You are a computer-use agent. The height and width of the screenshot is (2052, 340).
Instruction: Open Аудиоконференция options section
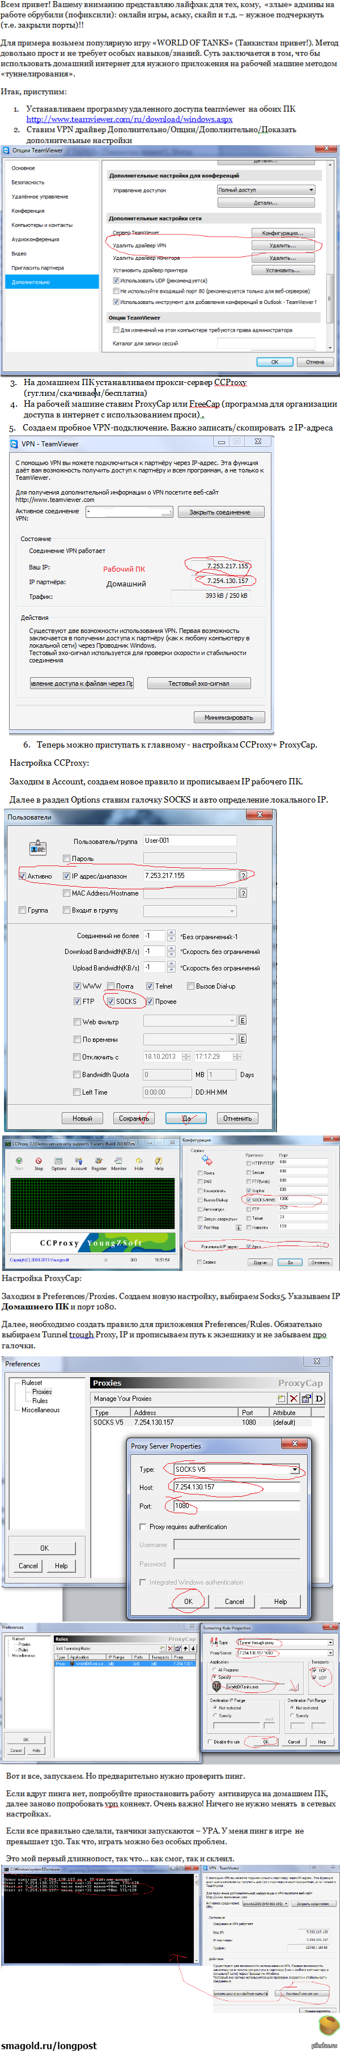point(35,239)
